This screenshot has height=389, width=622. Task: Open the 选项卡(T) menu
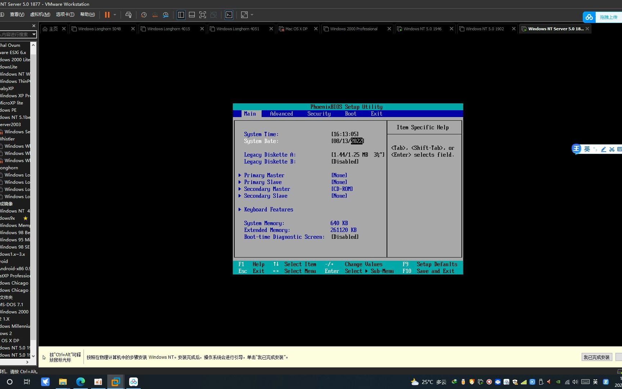pyautogui.click(x=65, y=14)
